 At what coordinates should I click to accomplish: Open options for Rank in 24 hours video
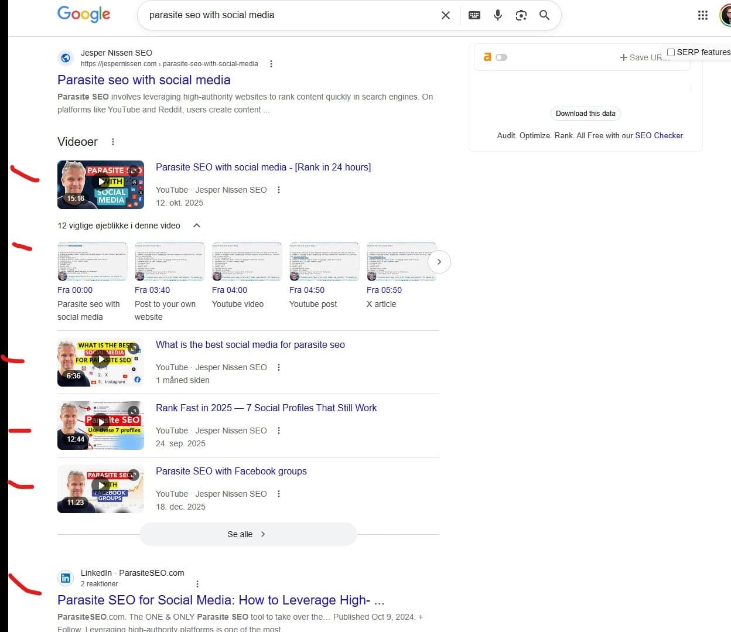pos(279,190)
